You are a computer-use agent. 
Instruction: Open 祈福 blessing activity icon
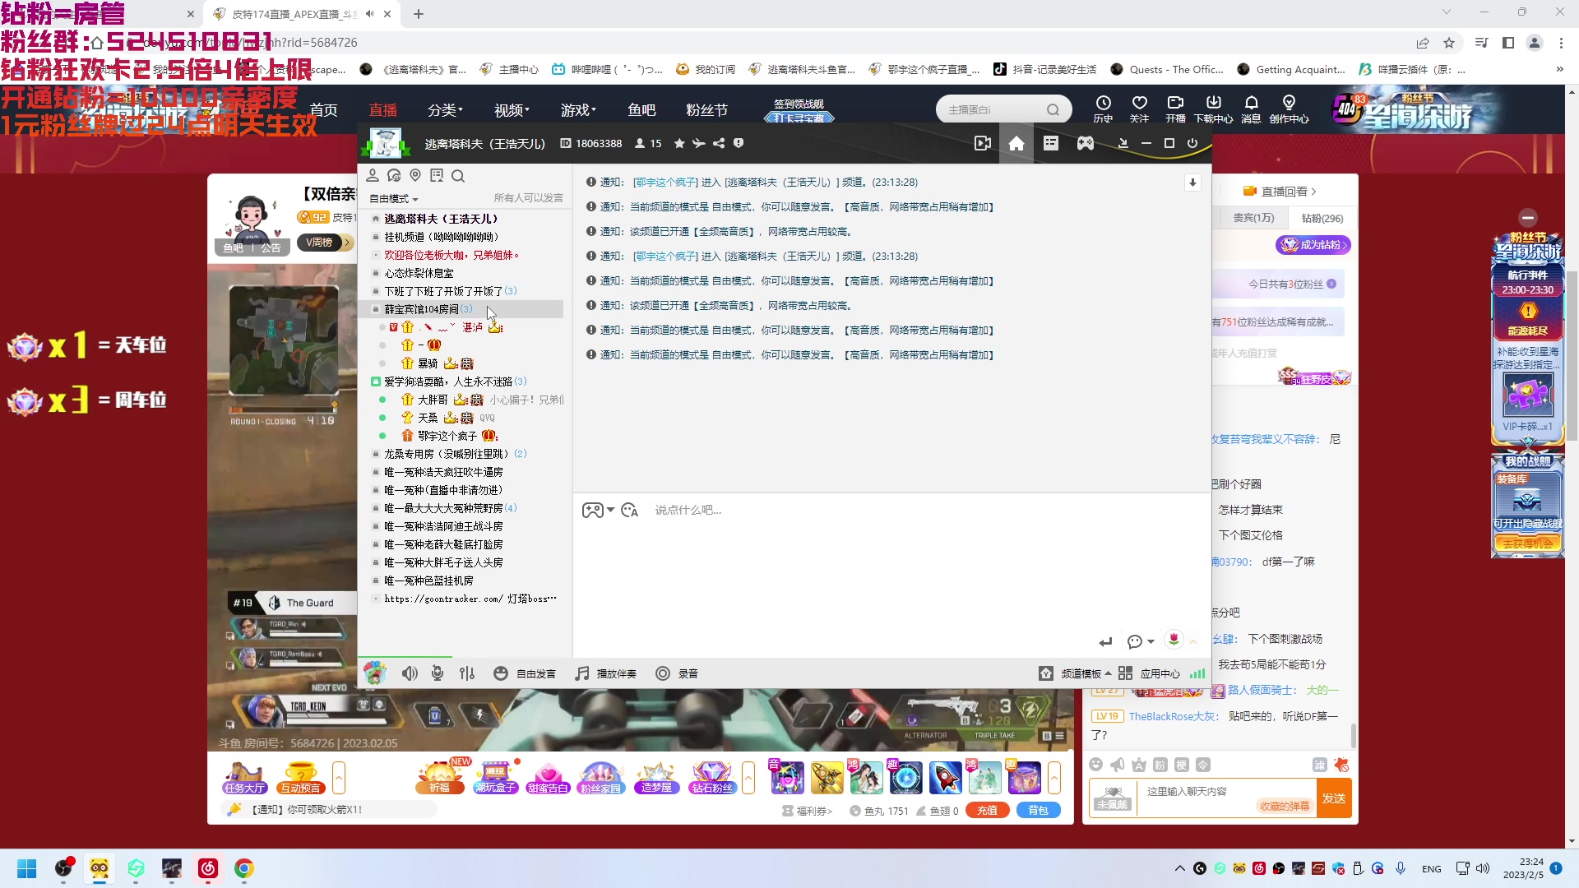[440, 778]
